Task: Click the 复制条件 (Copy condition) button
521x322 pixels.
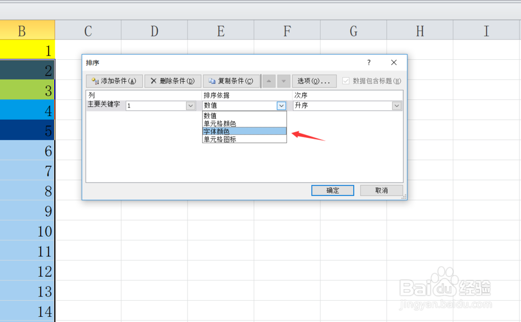Action: click(x=231, y=81)
